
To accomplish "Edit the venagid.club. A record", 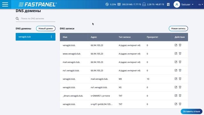I will pyautogui.click(x=176, y=45).
